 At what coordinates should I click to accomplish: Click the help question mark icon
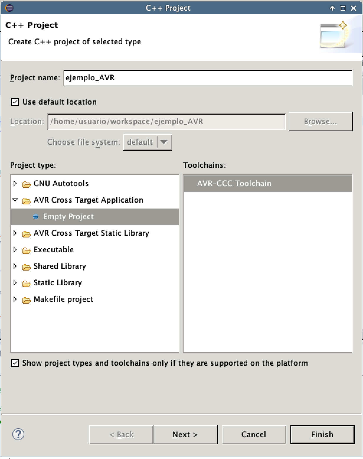[18, 434]
